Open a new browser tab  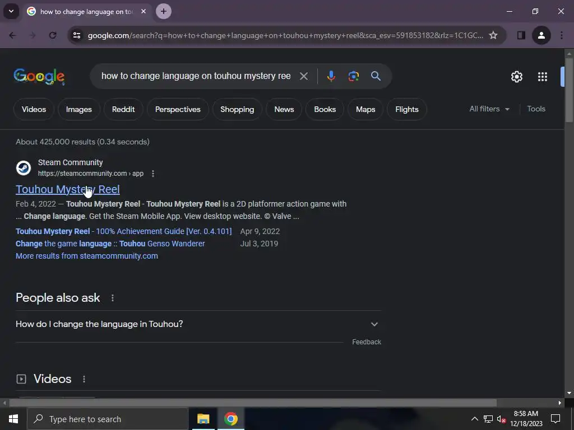click(164, 11)
